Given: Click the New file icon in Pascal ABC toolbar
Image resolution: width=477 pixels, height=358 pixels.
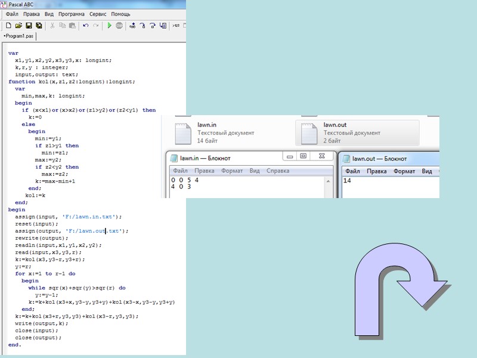Looking at the screenshot, I should coord(8,26).
